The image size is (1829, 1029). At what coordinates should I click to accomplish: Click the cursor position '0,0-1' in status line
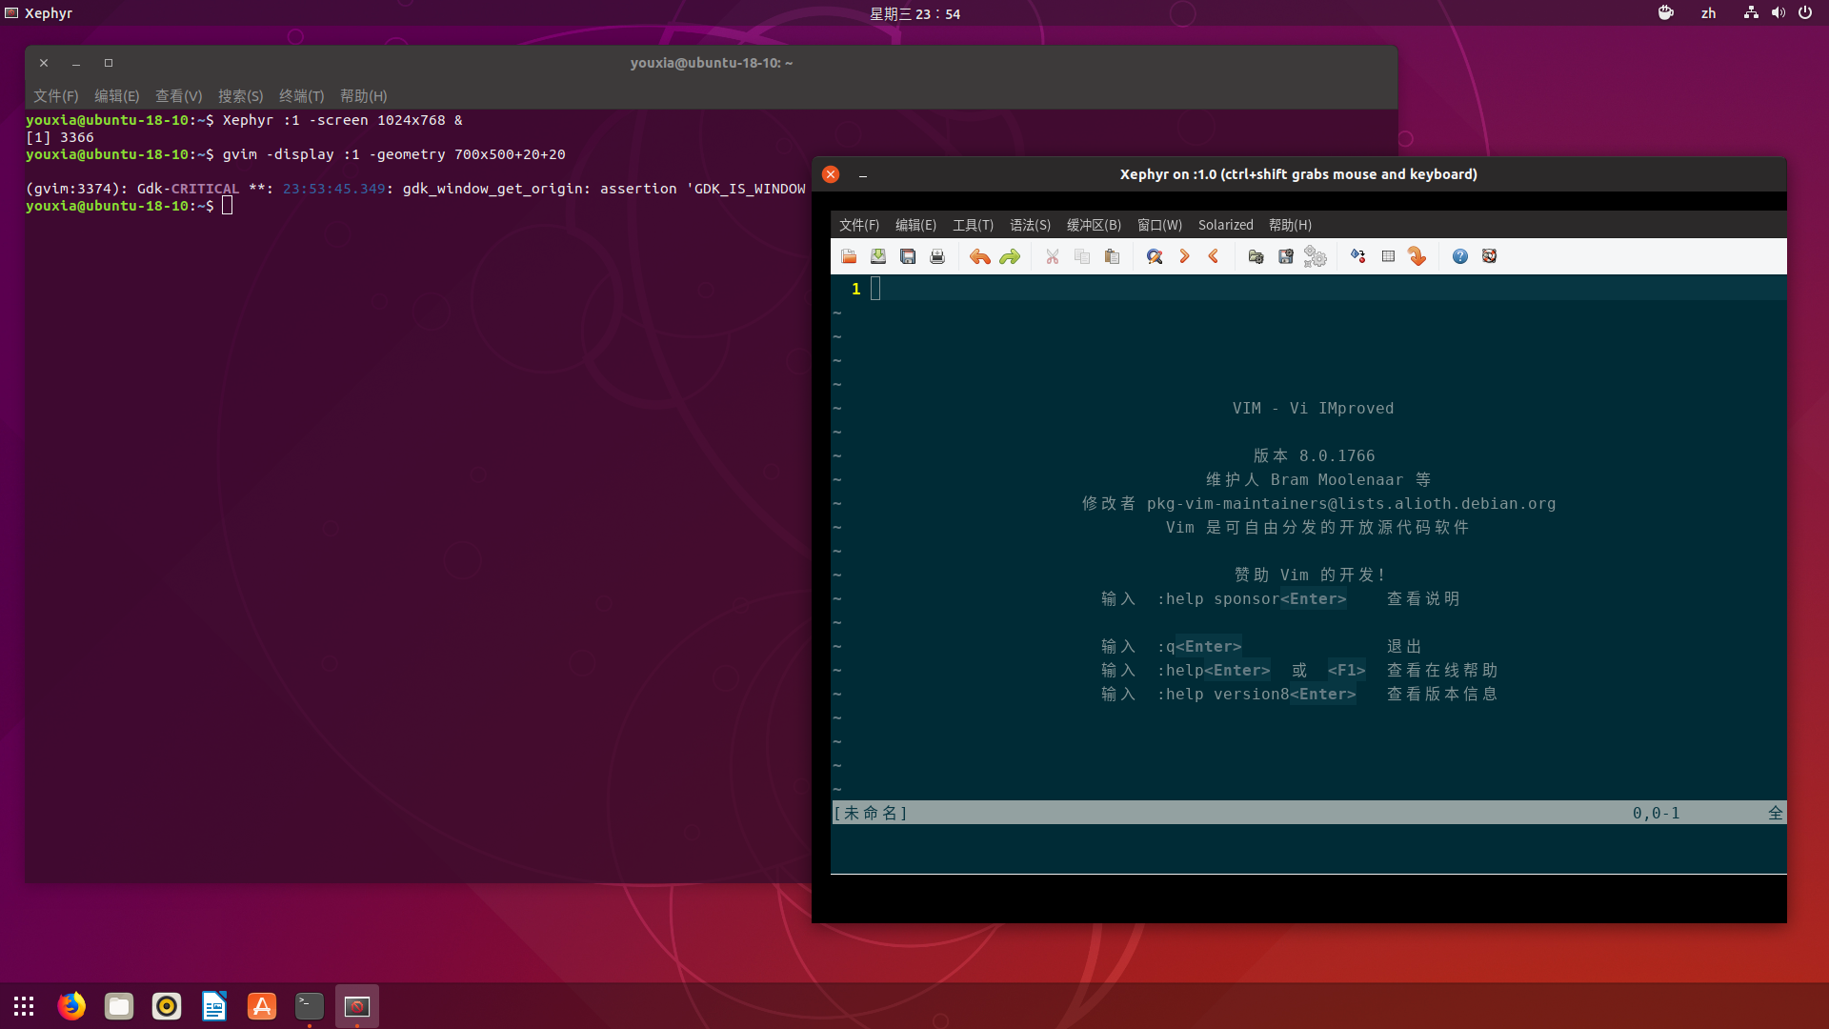1656,813
